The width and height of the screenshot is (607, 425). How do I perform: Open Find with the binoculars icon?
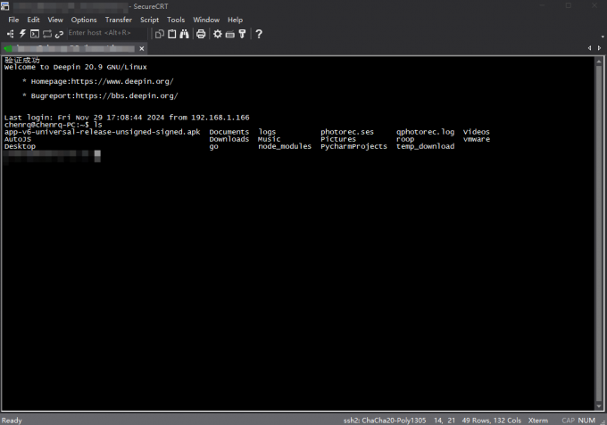[184, 34]
